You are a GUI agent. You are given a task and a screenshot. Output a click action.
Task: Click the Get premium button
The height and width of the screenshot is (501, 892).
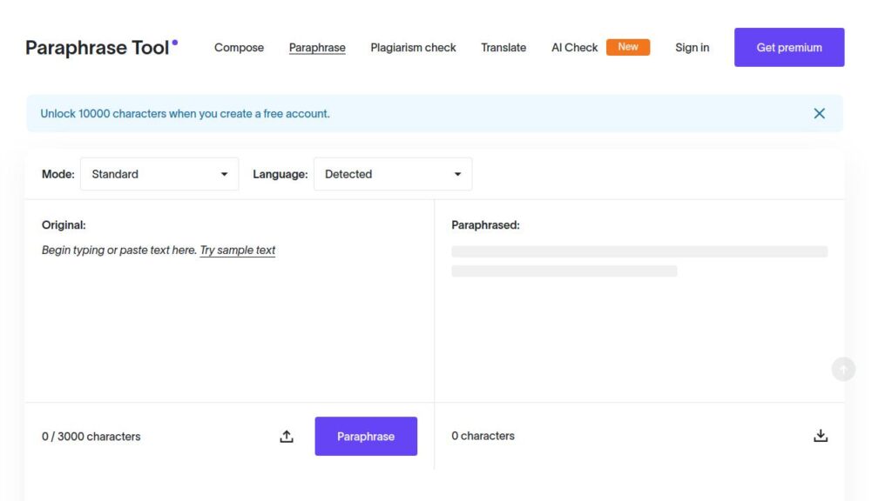(x=788, y=47)
